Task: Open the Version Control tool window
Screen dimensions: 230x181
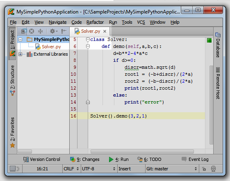Action: pos(42,159)
